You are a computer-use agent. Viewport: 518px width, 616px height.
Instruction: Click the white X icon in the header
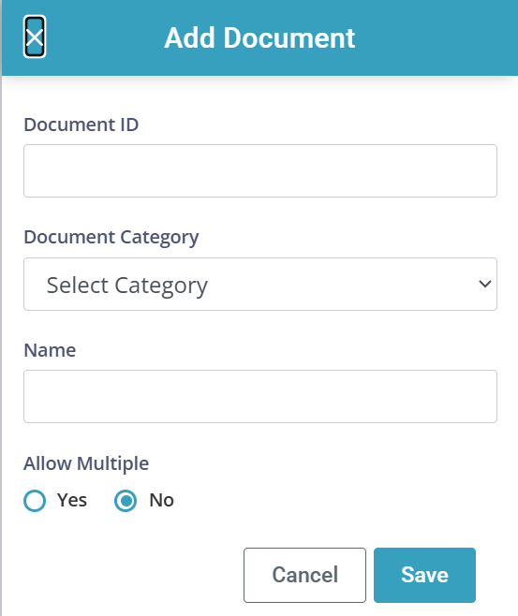point(35,37)
